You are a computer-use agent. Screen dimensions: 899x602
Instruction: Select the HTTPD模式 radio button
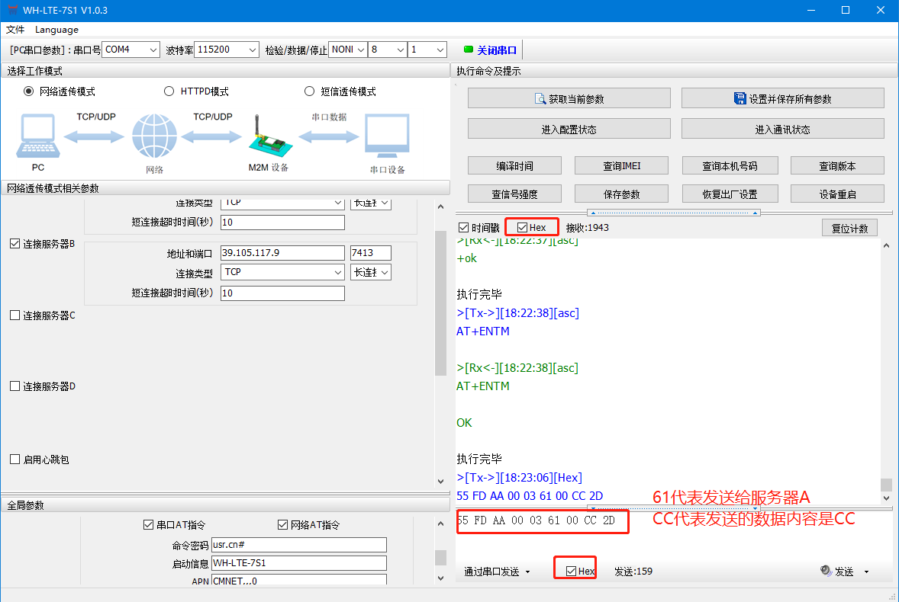(169, 91)
